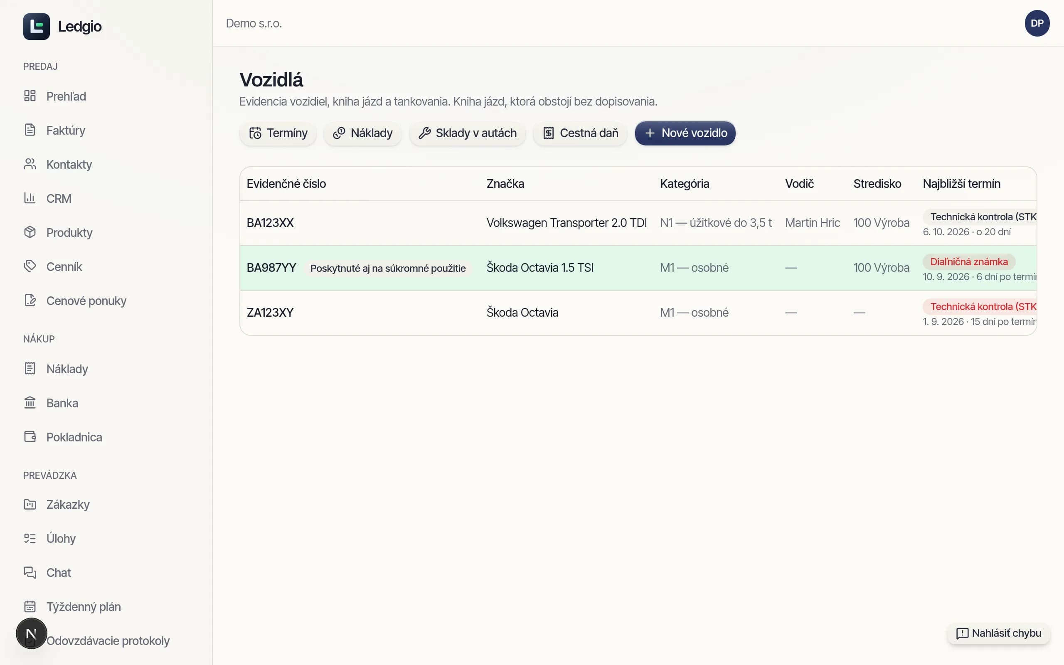Open vehicle ZA123XY

pos(270,313)
